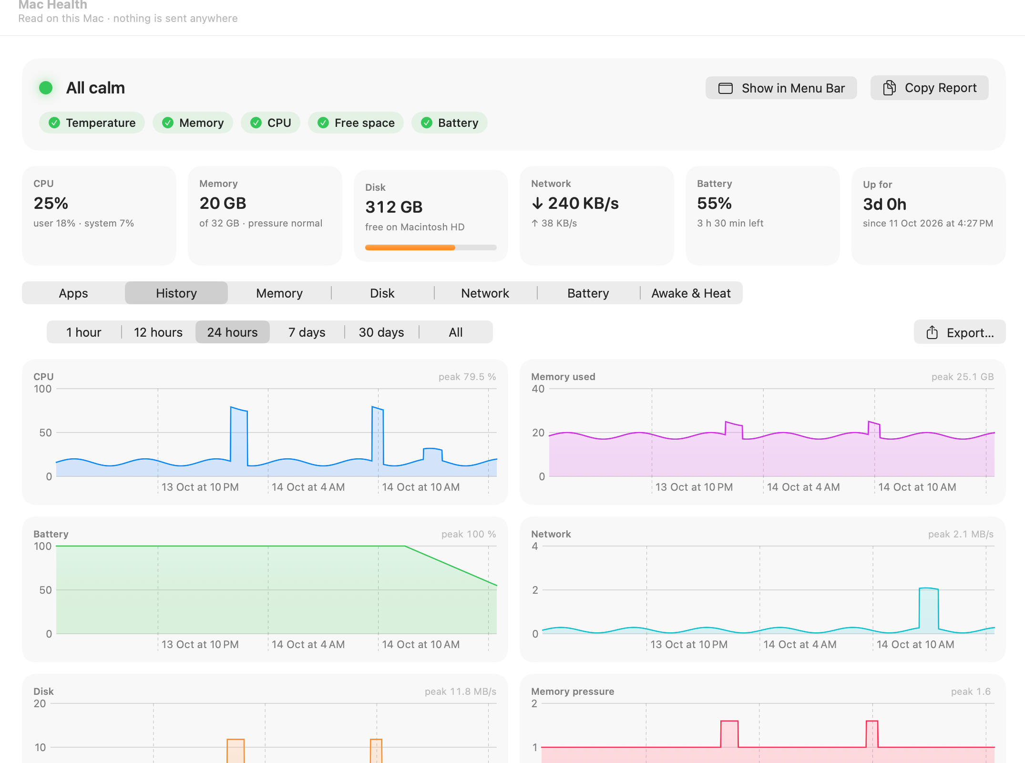The height and width of the screenshot is (763, 1025).
Task: Click the Export share arrow icon
Action: 932,332
